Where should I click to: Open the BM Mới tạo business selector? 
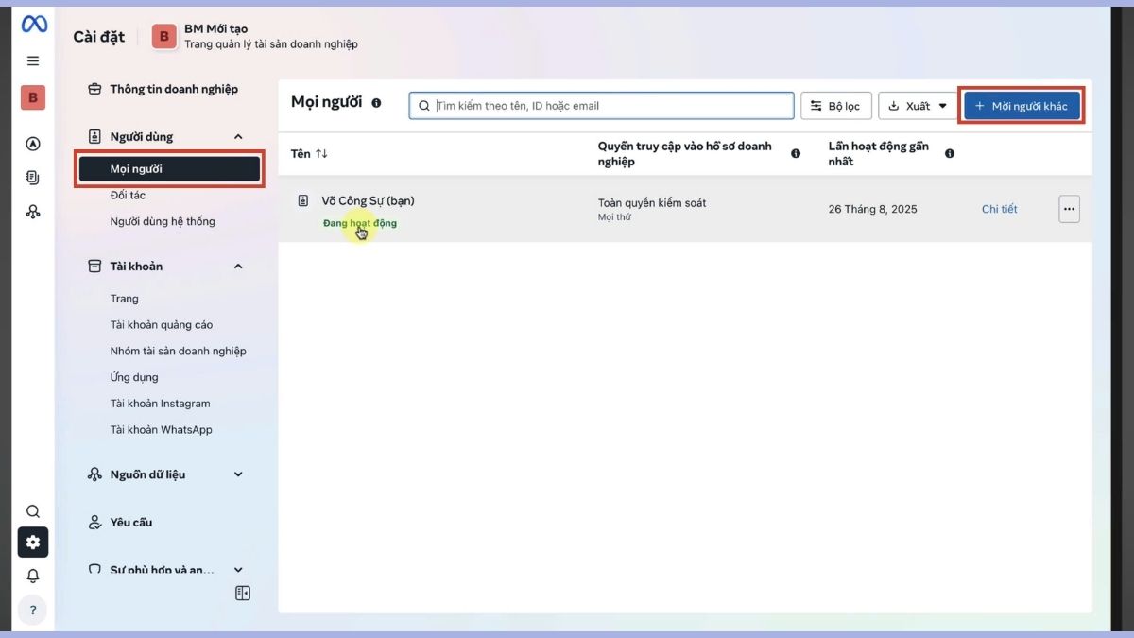coord(255,36)
